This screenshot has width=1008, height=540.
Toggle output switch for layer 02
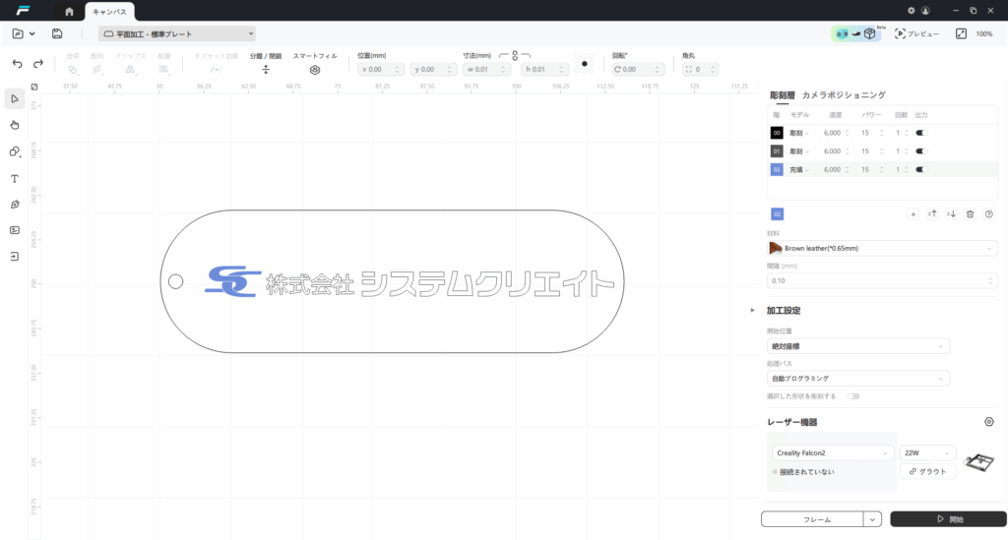(921, 169)
